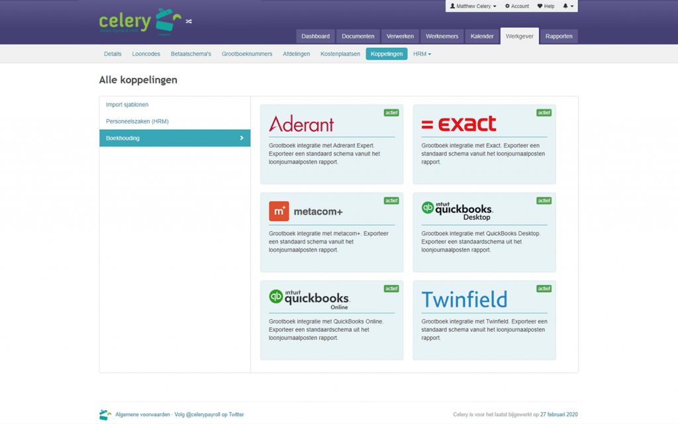The width and height of the screenshot is (678, 424).
Task: Click the actief badge on Aderant card
Action: (391, 113)
